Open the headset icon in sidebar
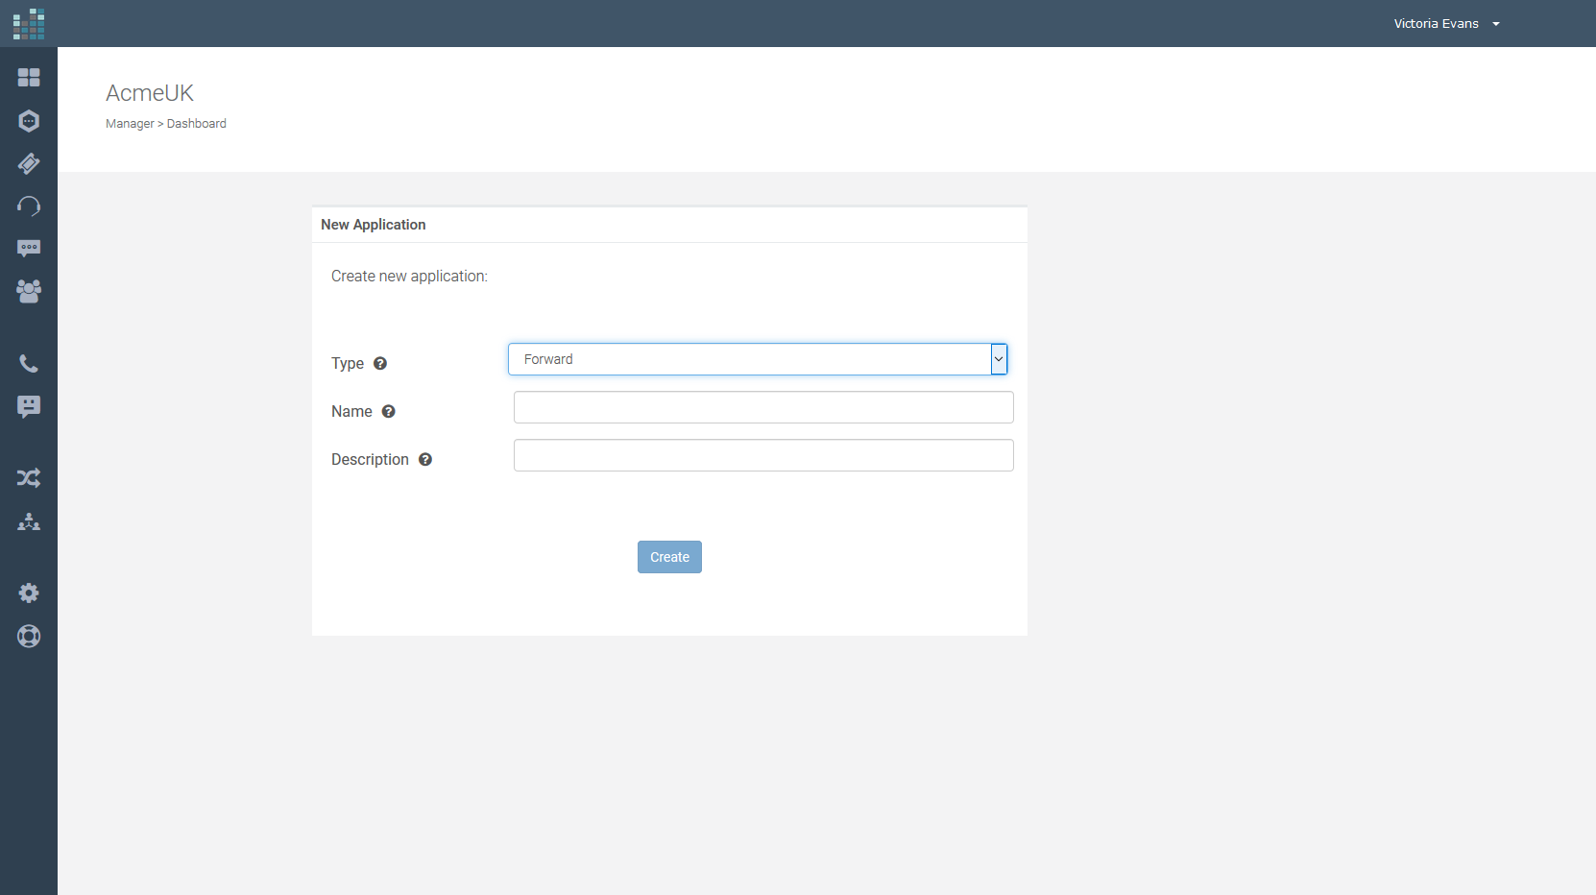The height and width of the screenshot is (895, 1596). 29,206
